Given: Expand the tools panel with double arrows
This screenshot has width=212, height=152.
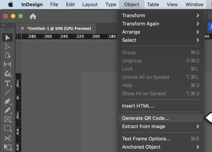Looking at the screenshot, I should coord(3,25).
